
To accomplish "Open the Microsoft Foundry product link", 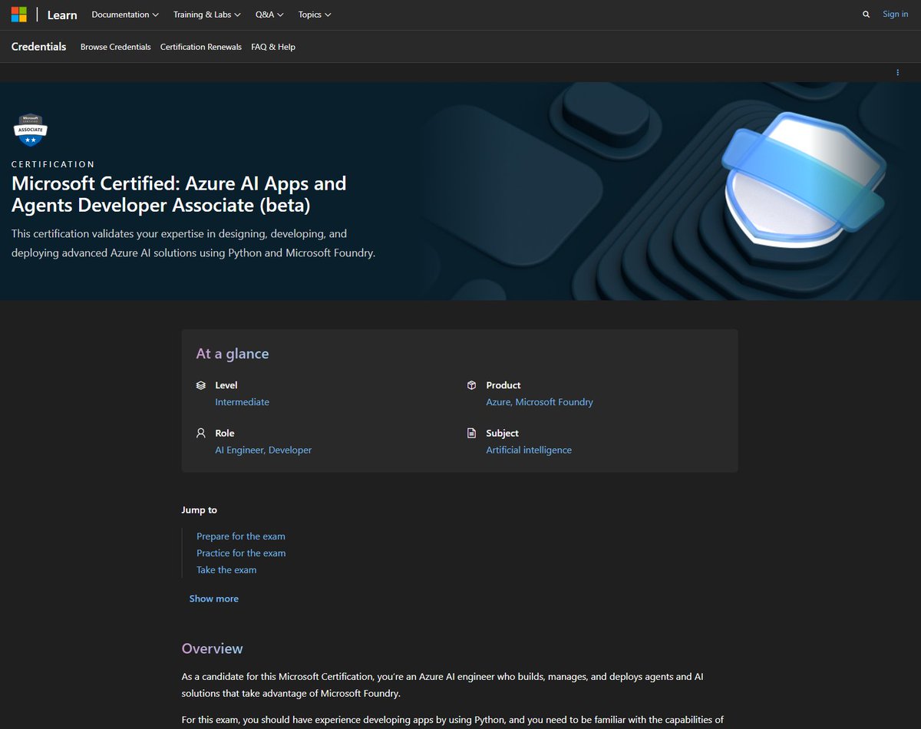I will (x=554, y=402).
